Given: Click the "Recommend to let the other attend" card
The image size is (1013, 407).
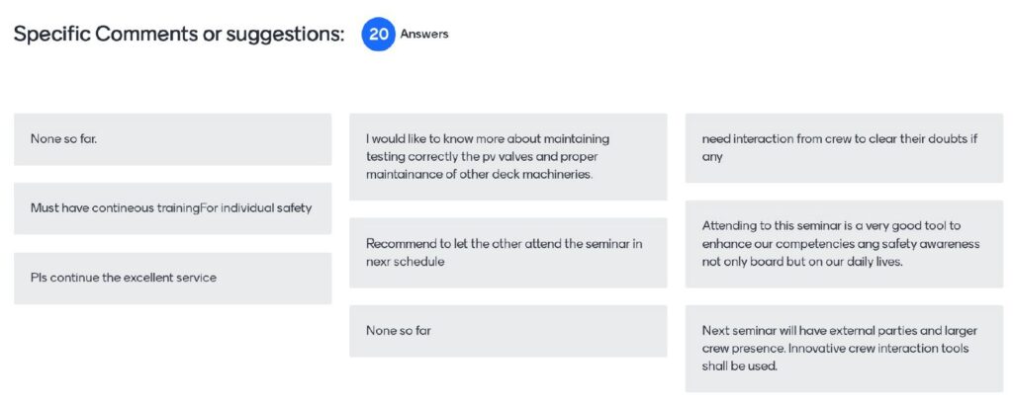Looking at the screenshot, I should coord(507,252).
